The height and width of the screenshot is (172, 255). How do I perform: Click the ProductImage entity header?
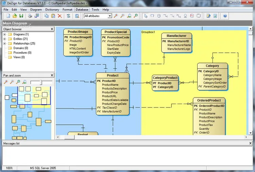[x=78, y=32]
